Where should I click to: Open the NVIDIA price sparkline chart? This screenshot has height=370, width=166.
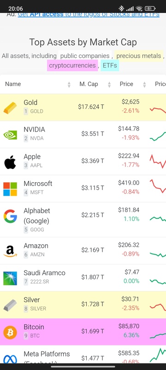coord(158,136)
